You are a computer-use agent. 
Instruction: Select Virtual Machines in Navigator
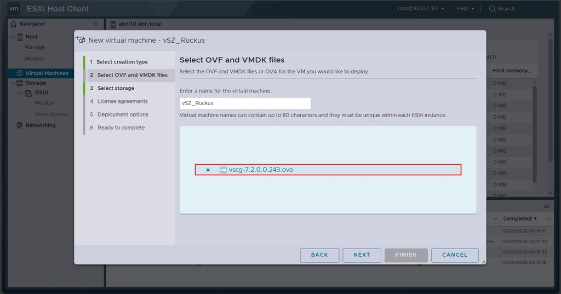coord(47,73)
